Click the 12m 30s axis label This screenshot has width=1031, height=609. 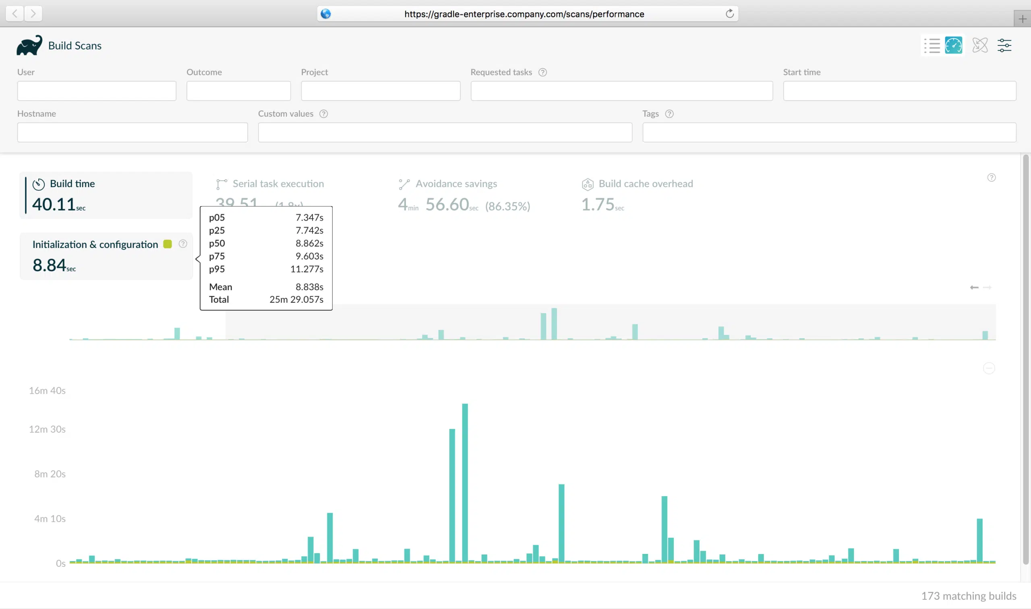pos(47,429)
